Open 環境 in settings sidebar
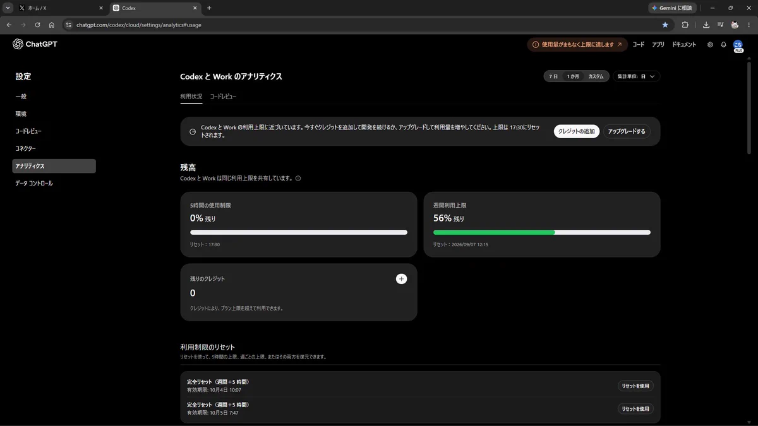Viewport: 758px width, 426px height. [54, 114]
